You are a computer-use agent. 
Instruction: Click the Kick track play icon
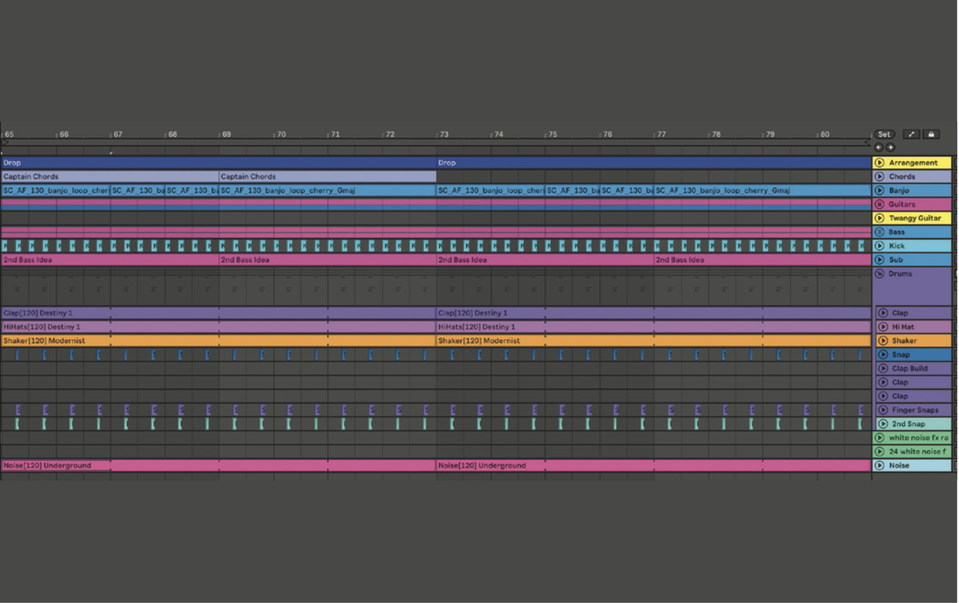click(879, 245)
